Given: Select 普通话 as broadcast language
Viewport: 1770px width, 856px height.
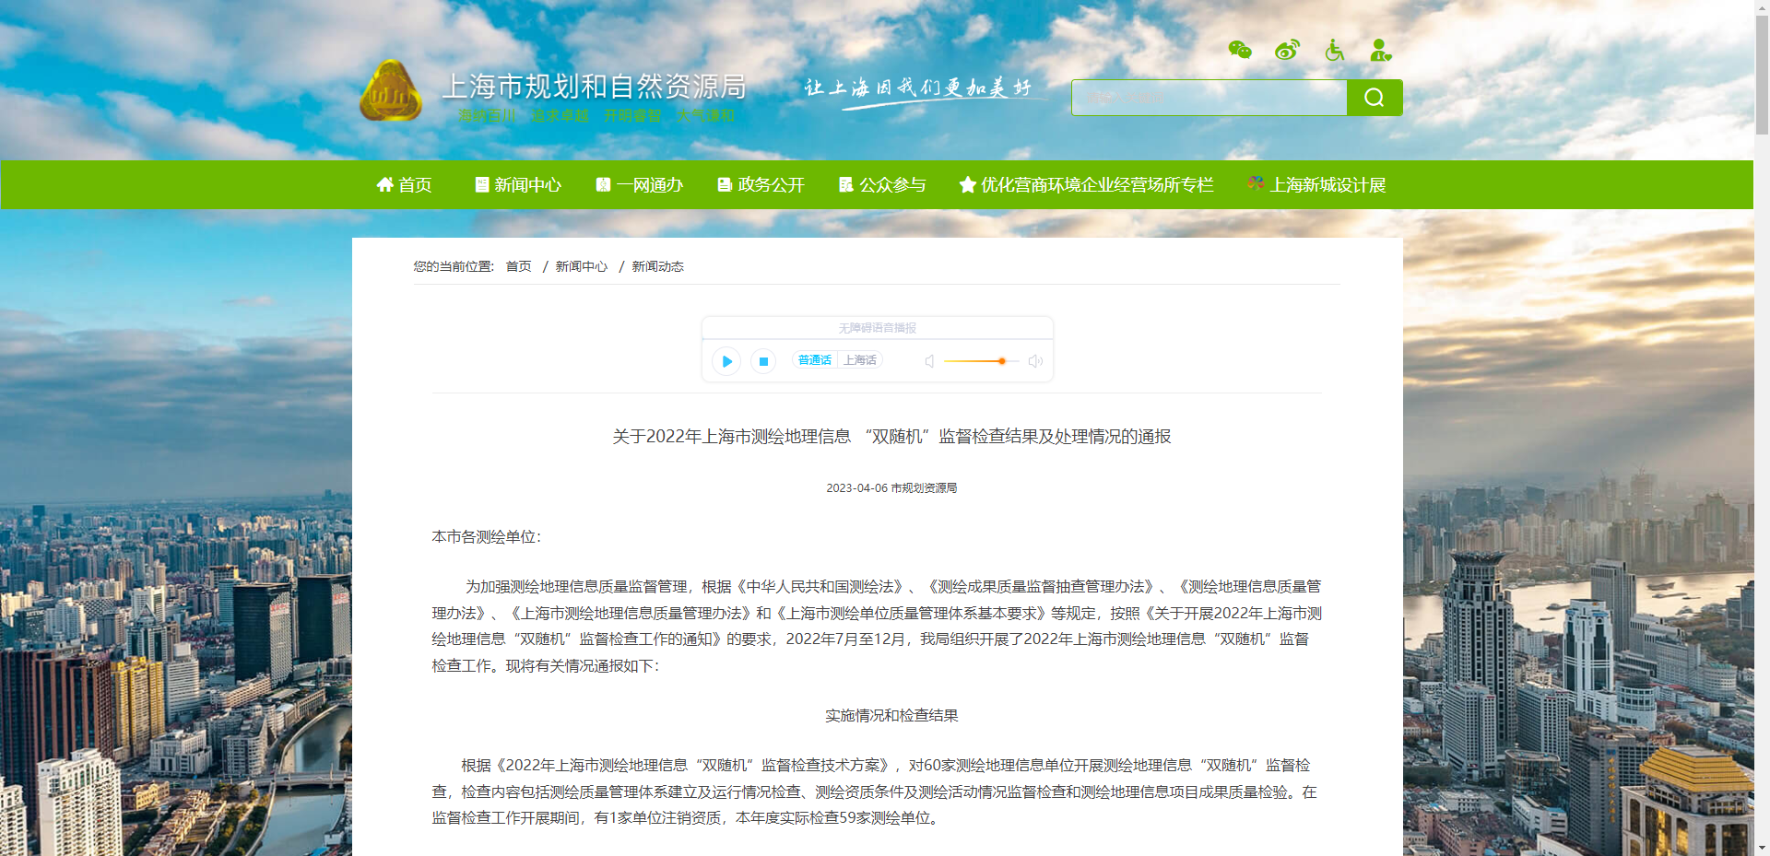Looking at the screenshot, I should pyautogui.click(x=814, y=359).
